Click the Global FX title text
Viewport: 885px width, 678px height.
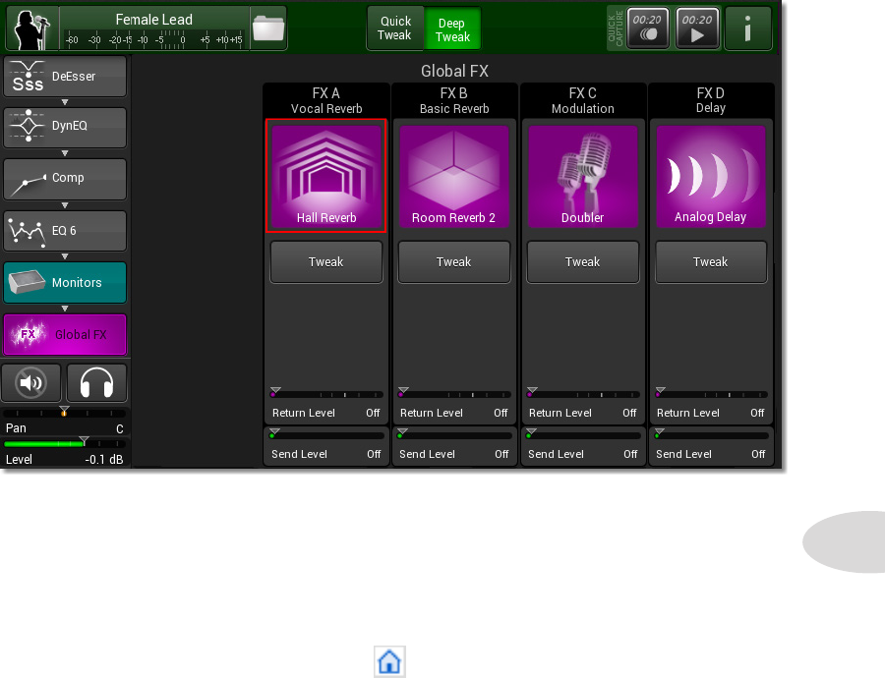click(454, 71)
